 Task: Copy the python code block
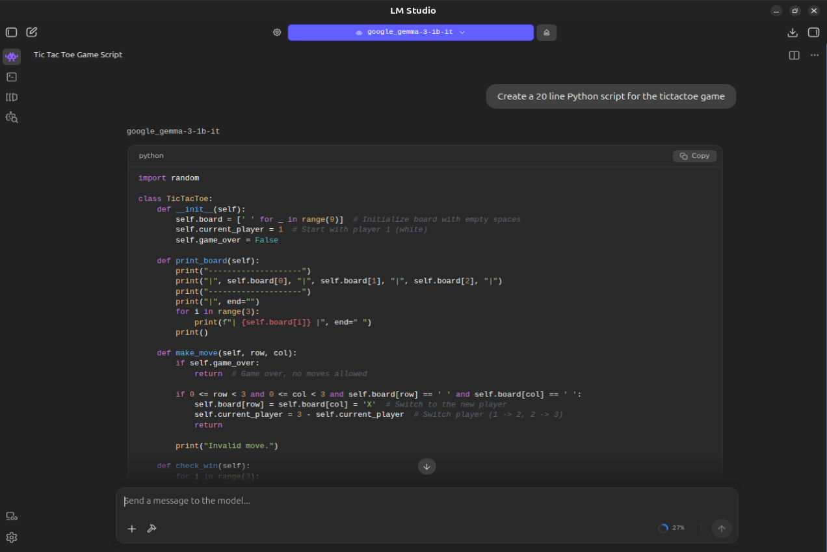tap(695, 156)
